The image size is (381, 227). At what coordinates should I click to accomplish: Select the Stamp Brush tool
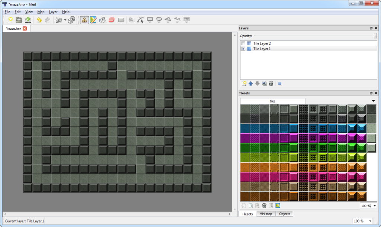84,20
